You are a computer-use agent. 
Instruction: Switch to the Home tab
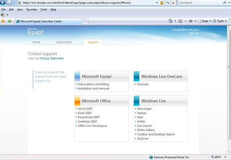37,42
